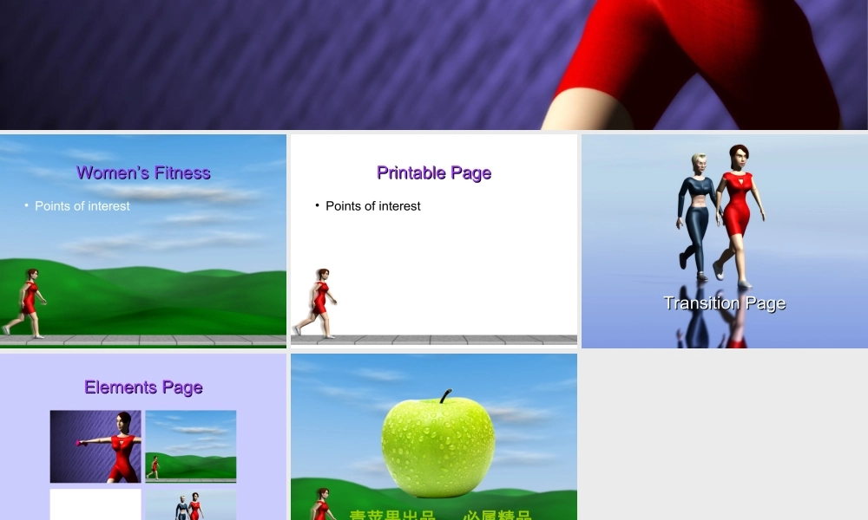The image size is (868, 520).
Task: Click the "Transition Page" caption text
Action: coord(724,302)
